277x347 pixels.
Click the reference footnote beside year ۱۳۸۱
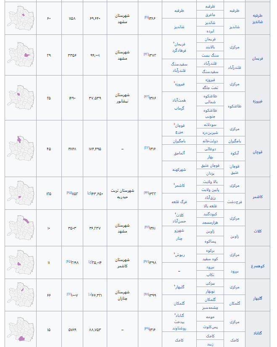click(147, 227)
